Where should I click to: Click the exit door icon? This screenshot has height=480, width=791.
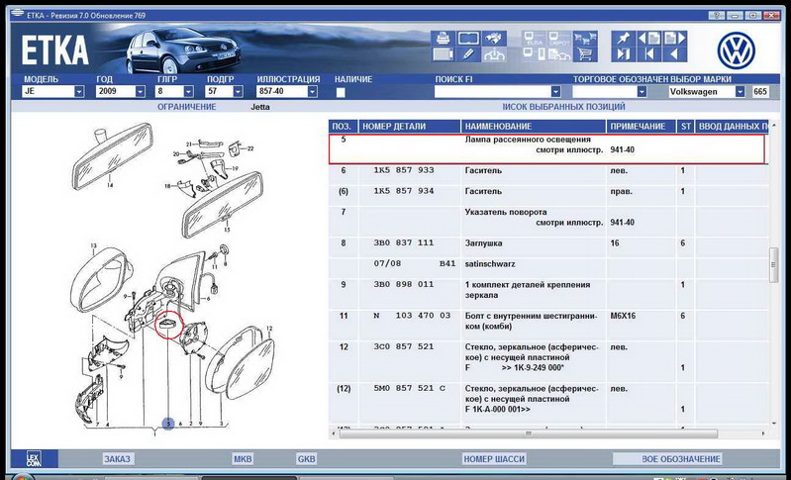624,54
